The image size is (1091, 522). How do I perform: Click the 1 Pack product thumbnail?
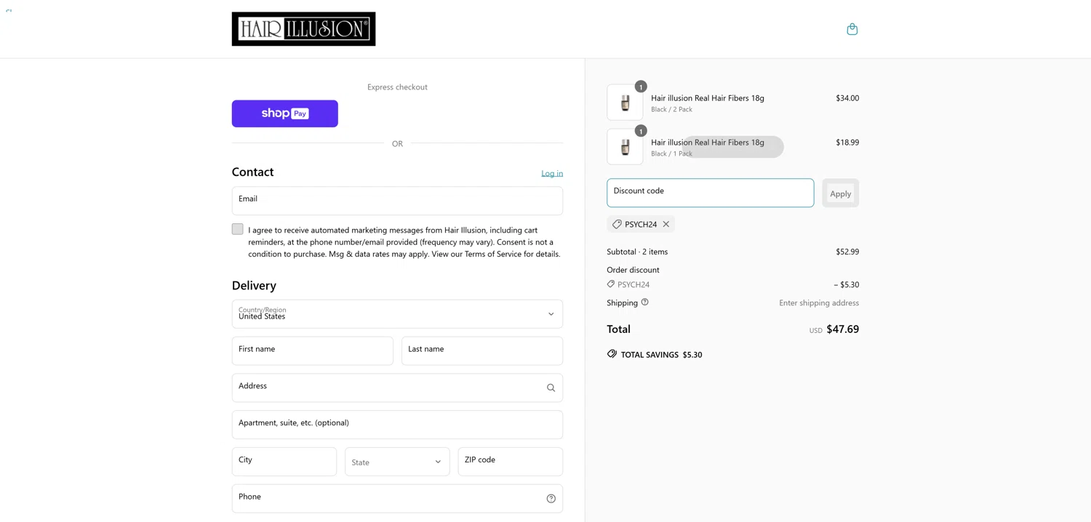pos(625,147)
